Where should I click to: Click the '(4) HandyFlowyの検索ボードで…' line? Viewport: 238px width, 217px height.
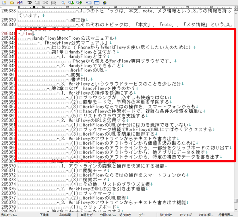pos(137,111)
